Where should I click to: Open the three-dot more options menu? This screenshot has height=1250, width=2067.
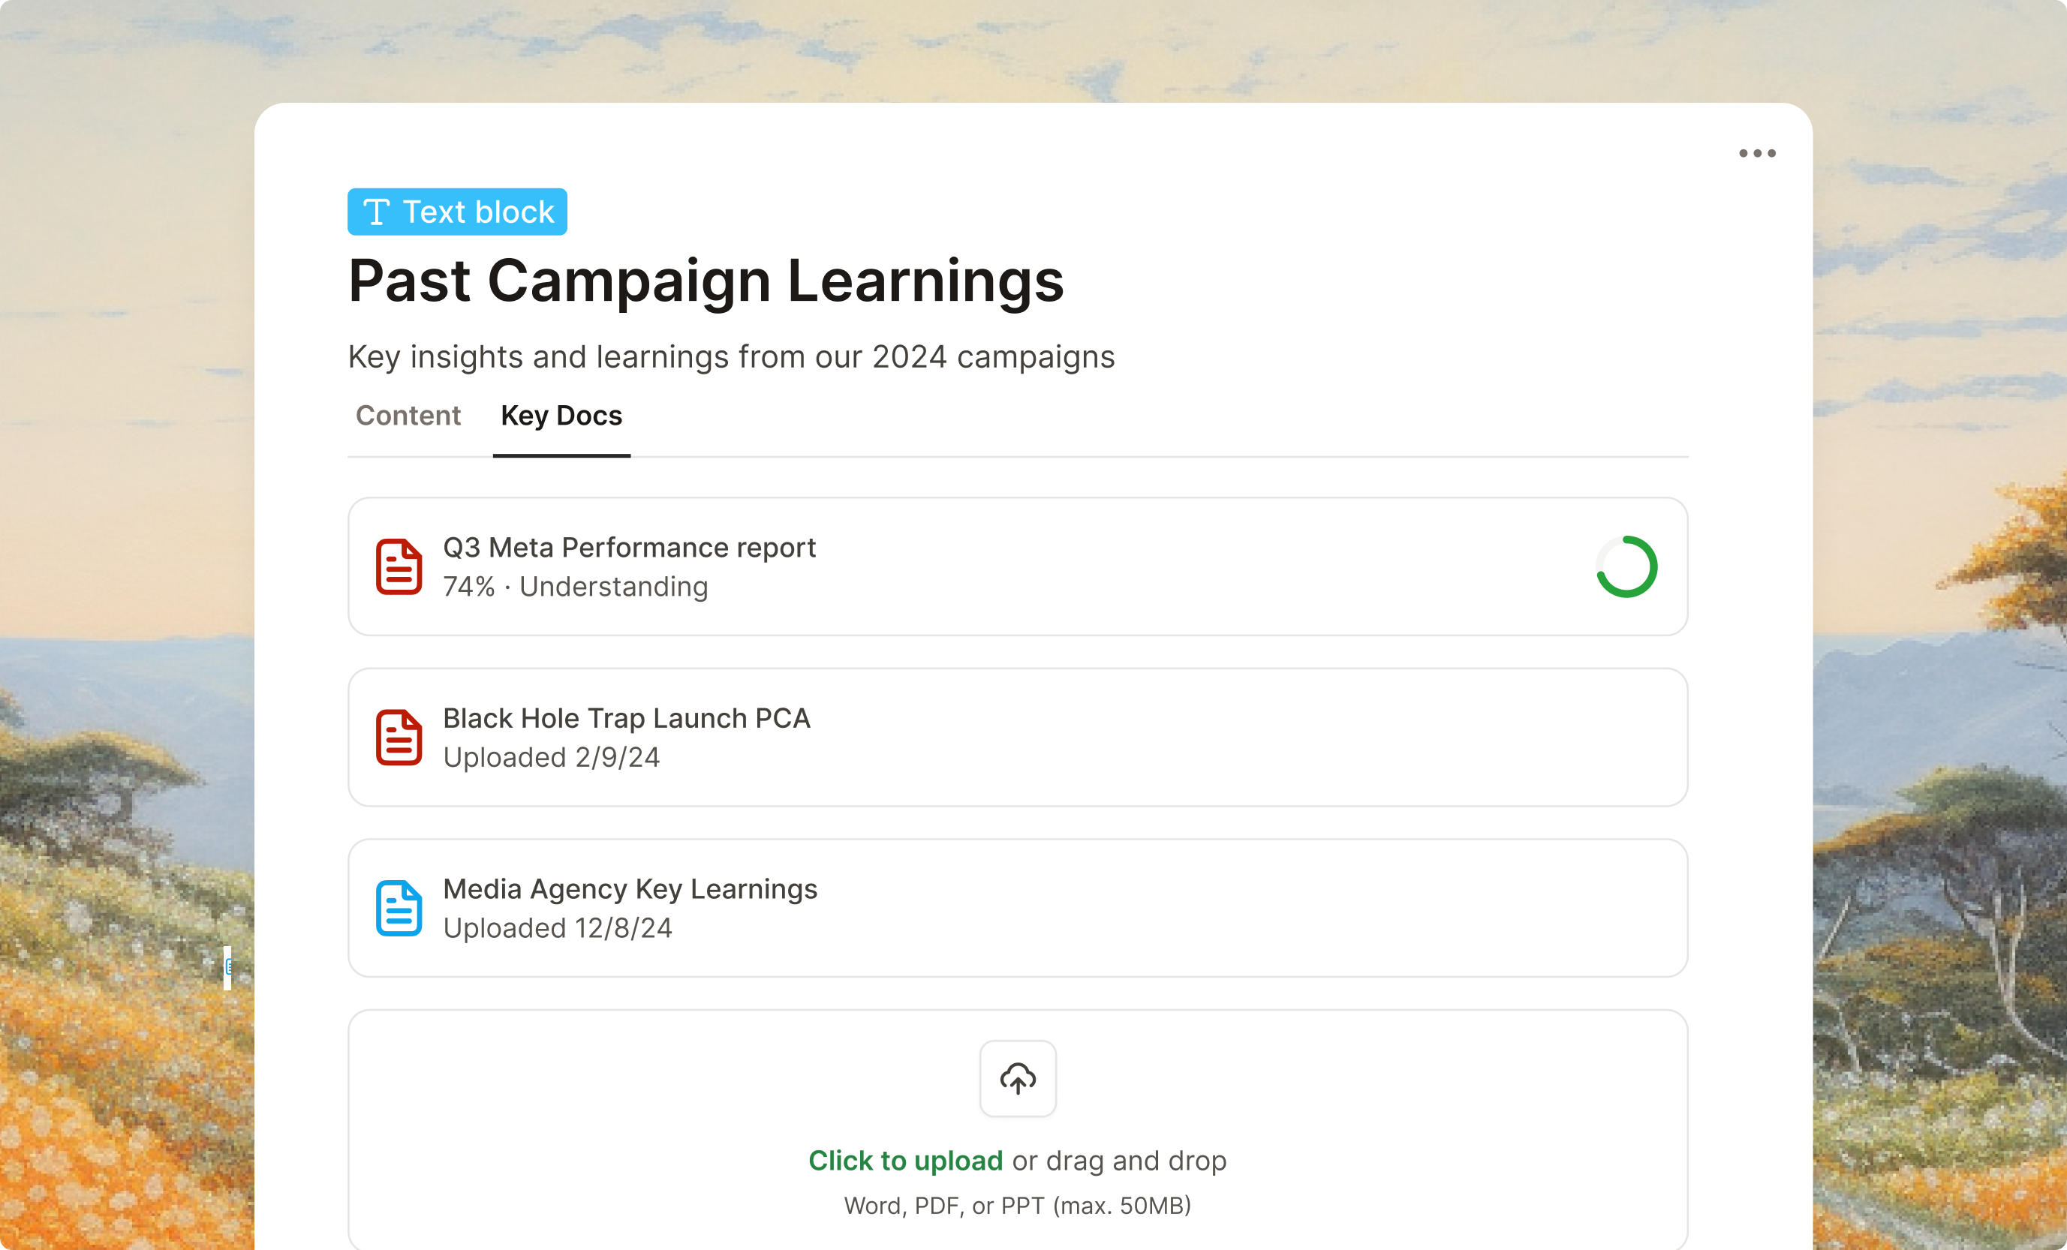click(x=1756, y=153)
